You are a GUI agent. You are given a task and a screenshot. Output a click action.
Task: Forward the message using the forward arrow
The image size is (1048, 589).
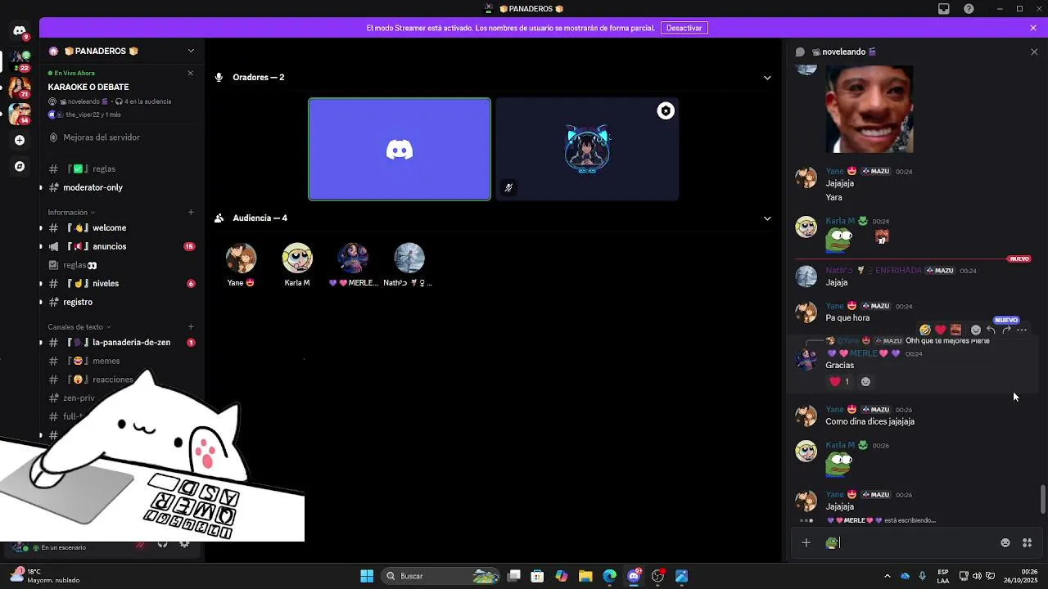[x=1006, y=330]
